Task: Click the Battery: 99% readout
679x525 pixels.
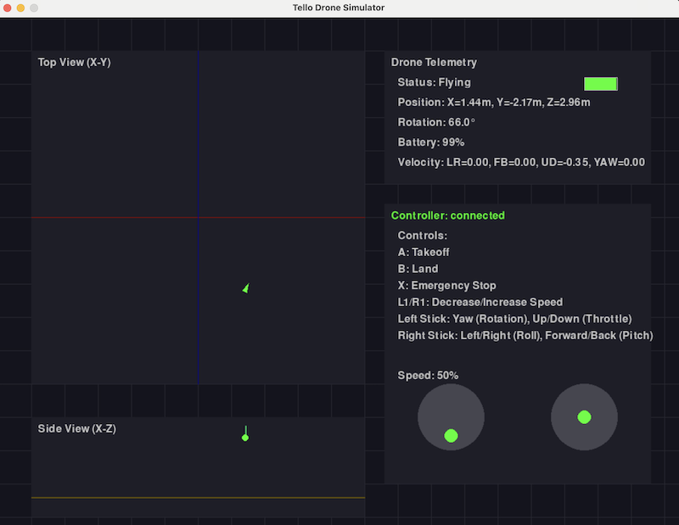Action: pyautogui.click(x=431, y=142)
